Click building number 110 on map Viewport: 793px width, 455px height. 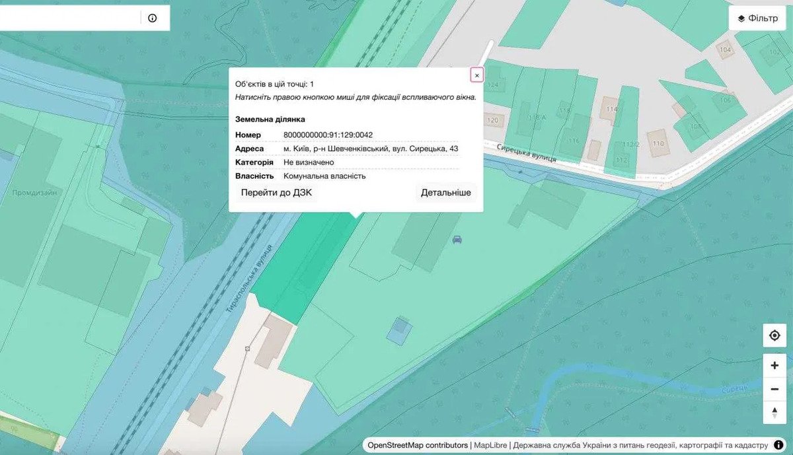[658, 143]
